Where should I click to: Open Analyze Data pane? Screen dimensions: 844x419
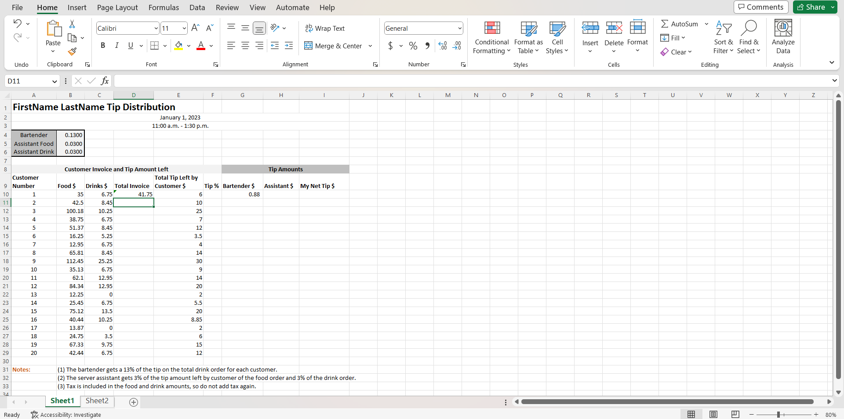click(783, 37)
